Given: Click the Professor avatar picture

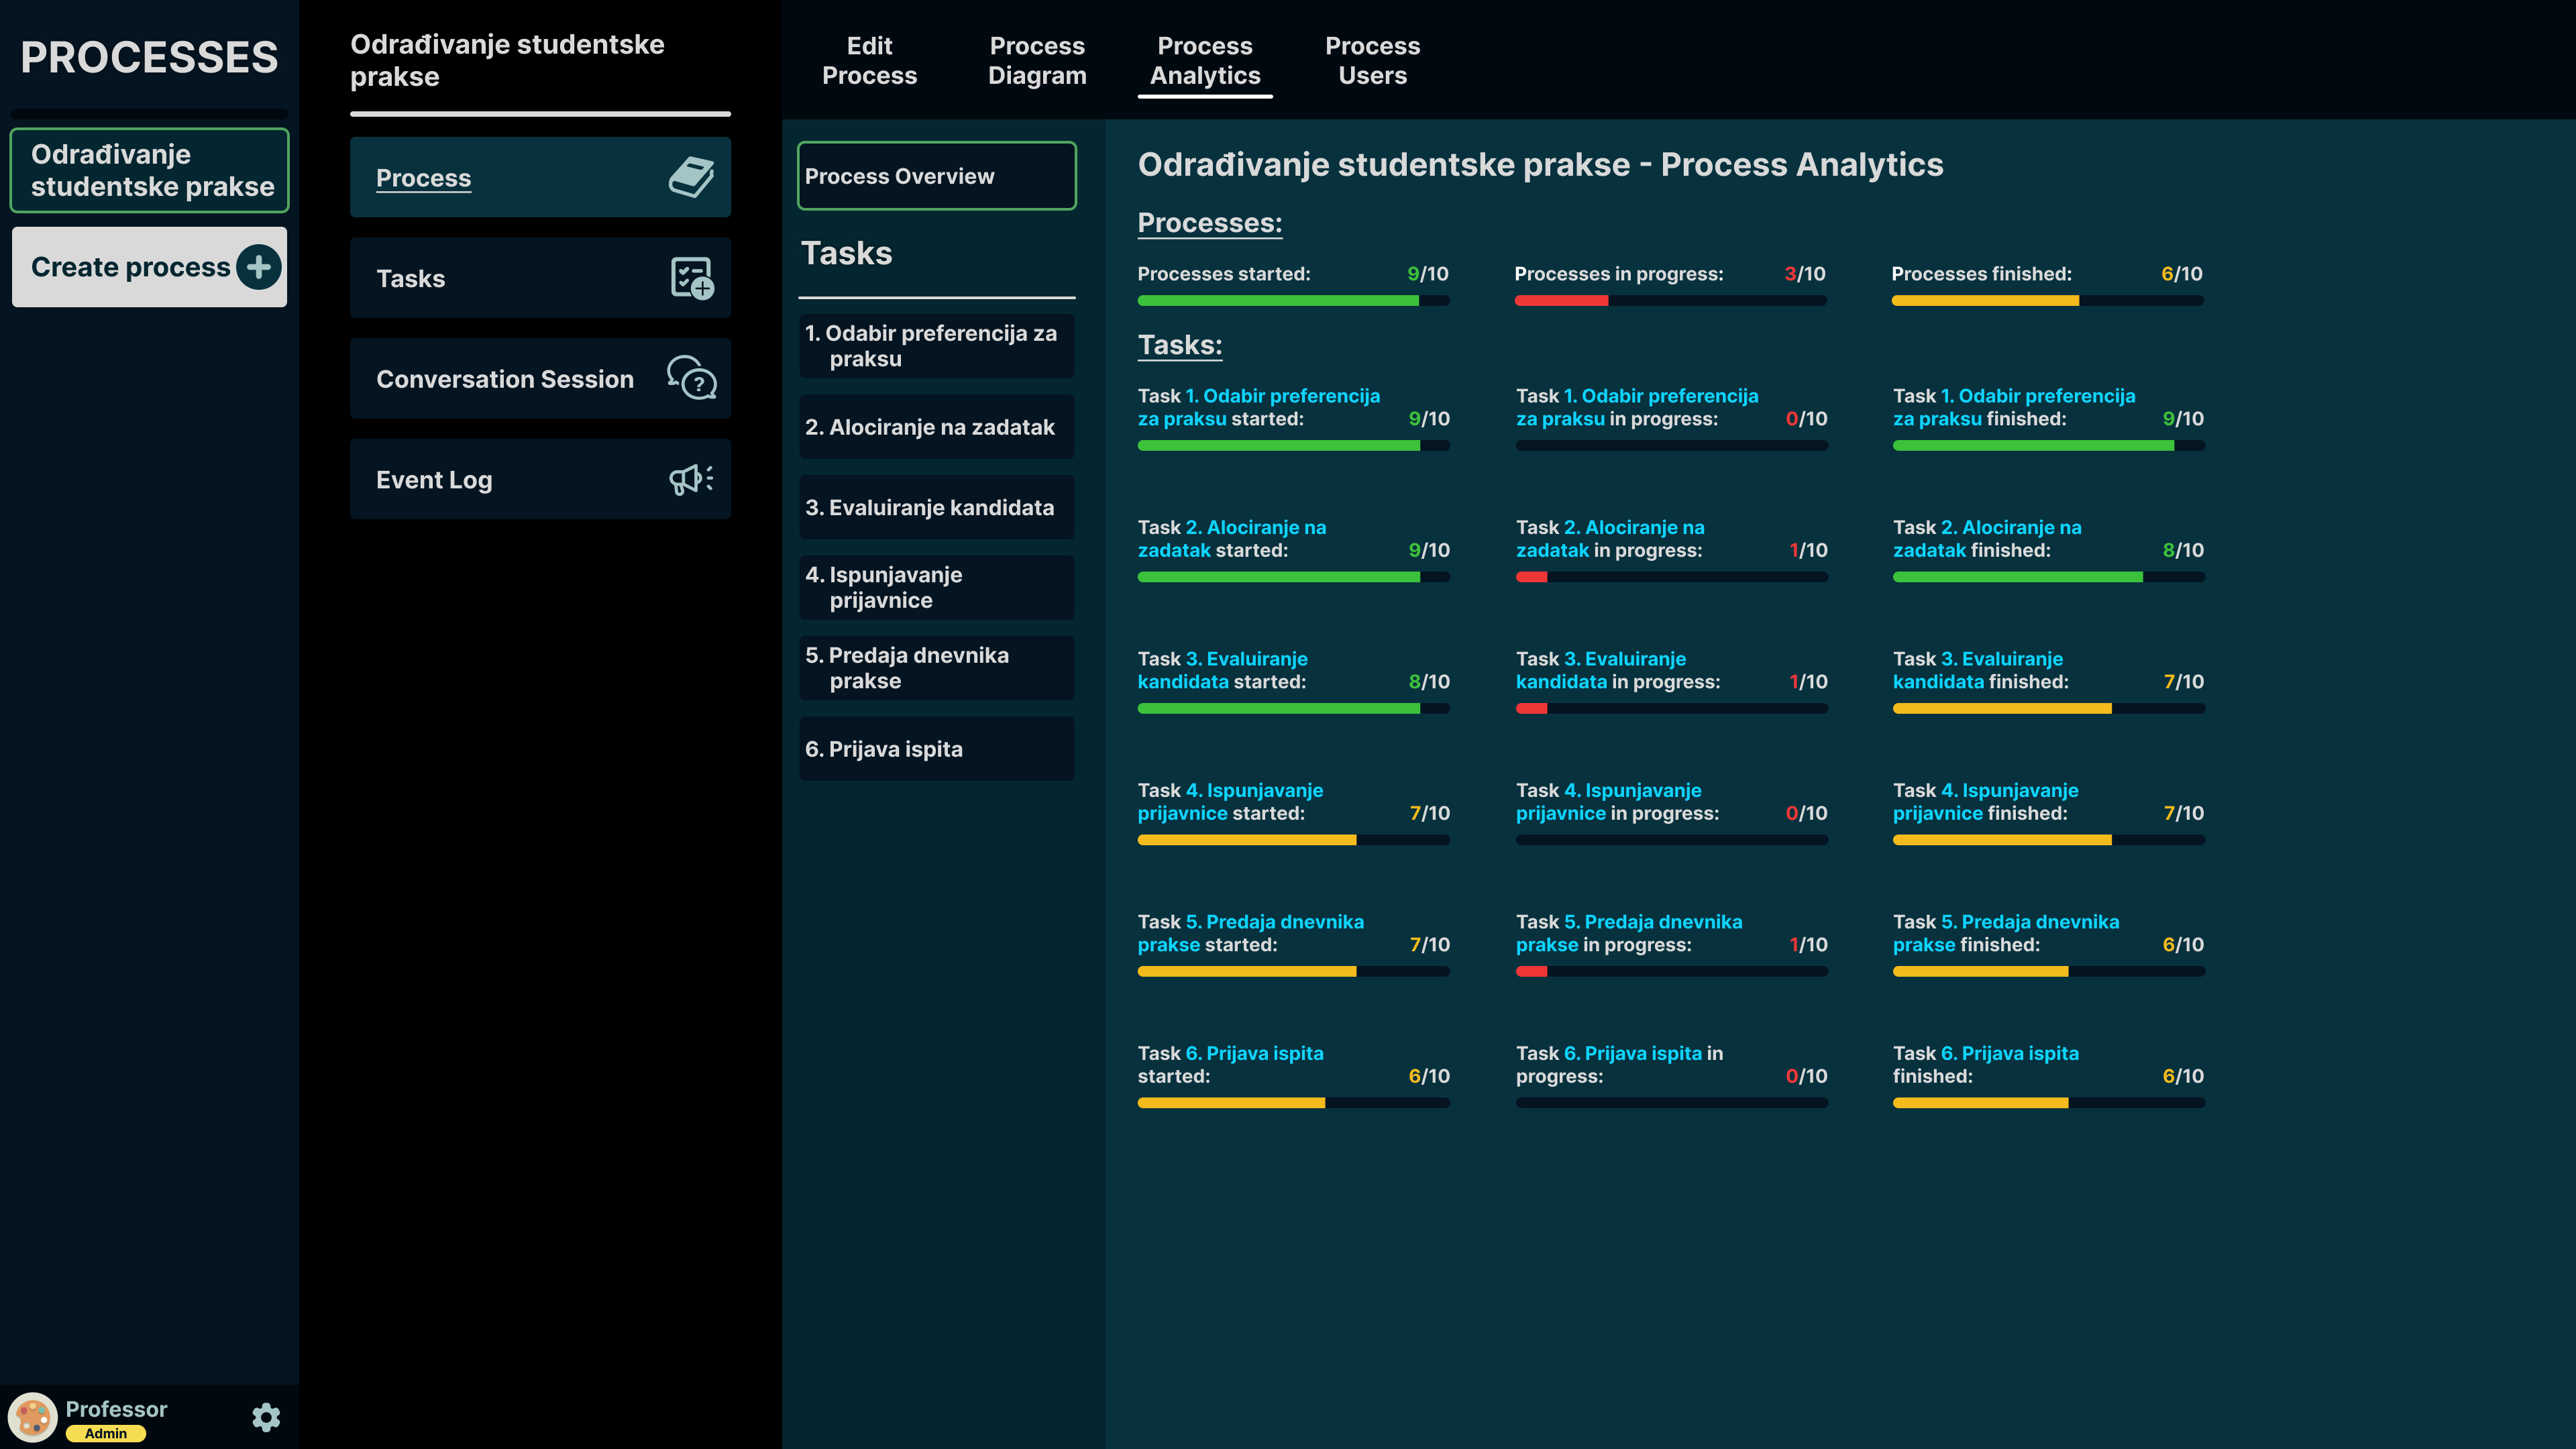Looking at the screenshot, I should point(33,1417).
